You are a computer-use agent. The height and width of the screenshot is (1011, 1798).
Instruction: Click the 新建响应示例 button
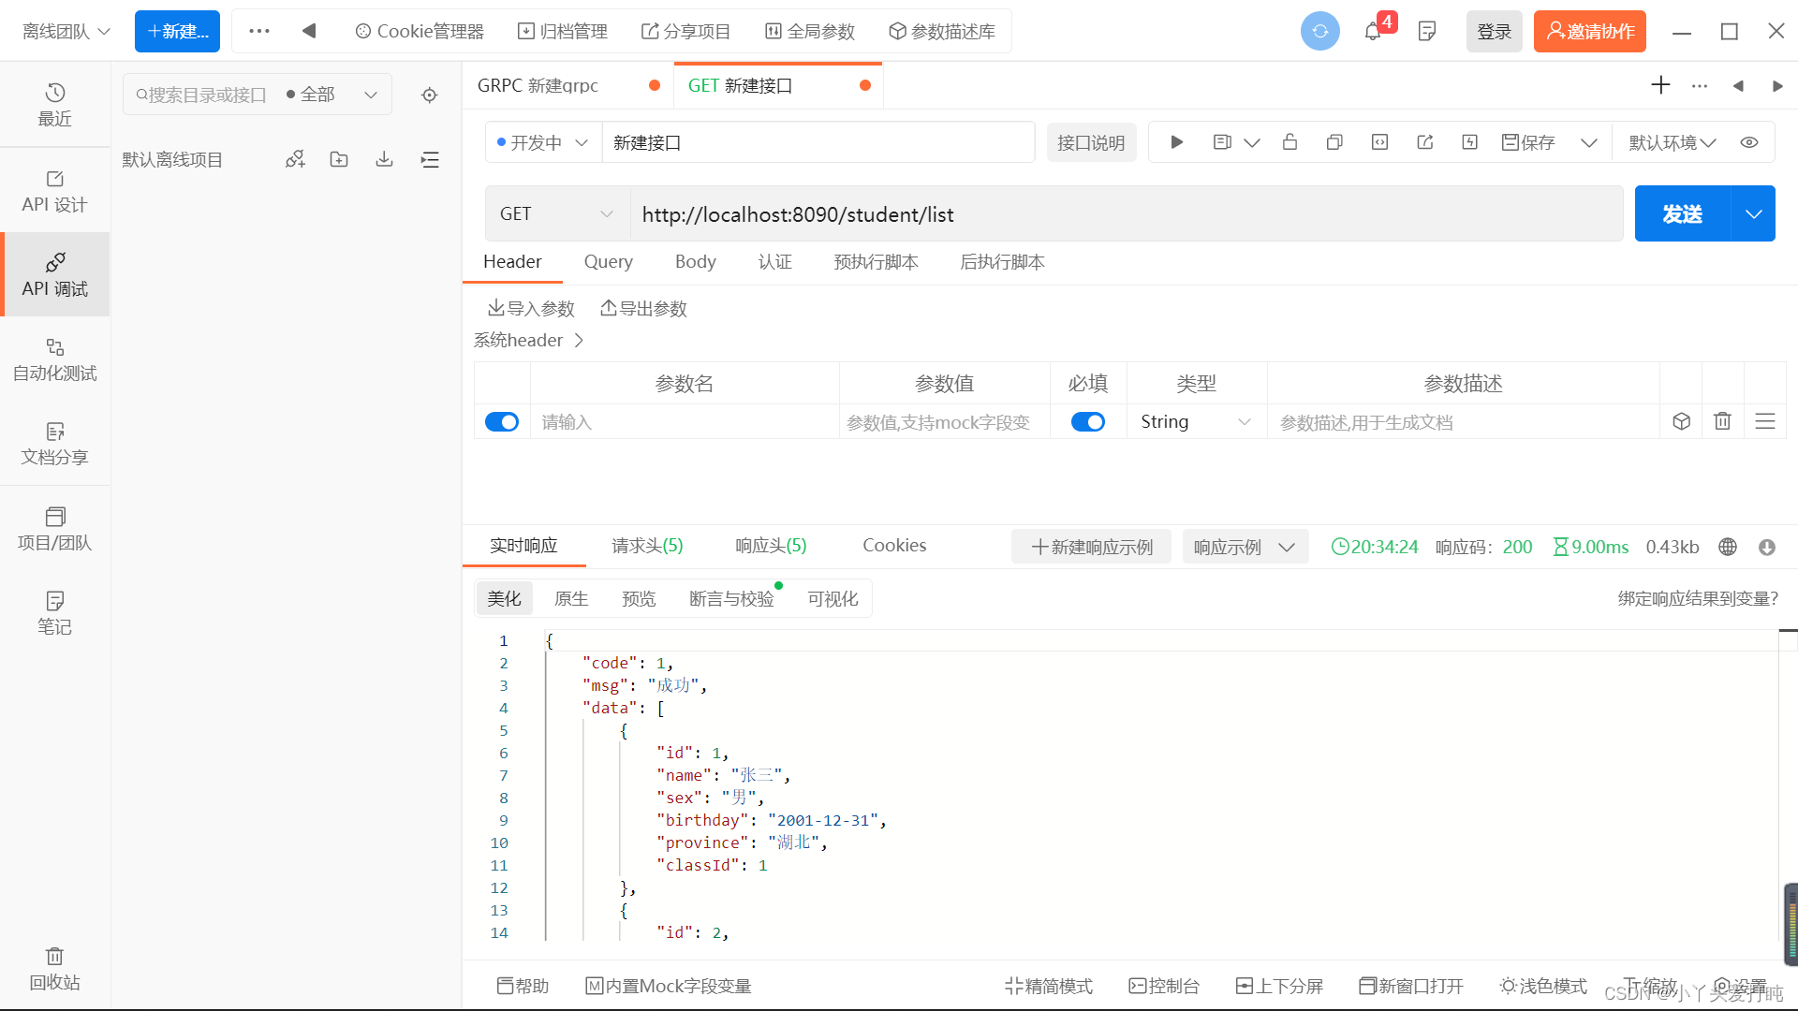click(x=1091, y=547)
